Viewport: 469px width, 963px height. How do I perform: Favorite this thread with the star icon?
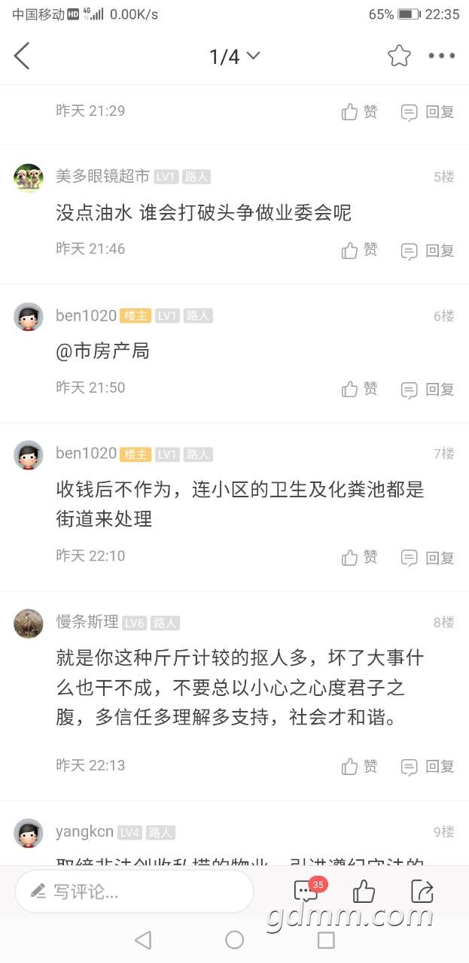pos(399,56)
